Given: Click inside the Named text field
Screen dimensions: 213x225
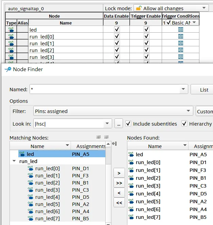Looking at the screenshot, I should [x=105, y=89].
